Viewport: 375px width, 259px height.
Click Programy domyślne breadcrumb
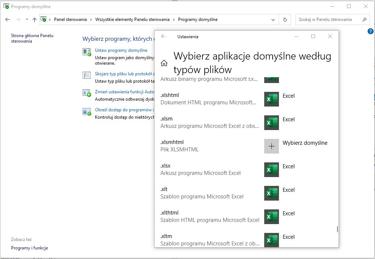pos(198,19)
